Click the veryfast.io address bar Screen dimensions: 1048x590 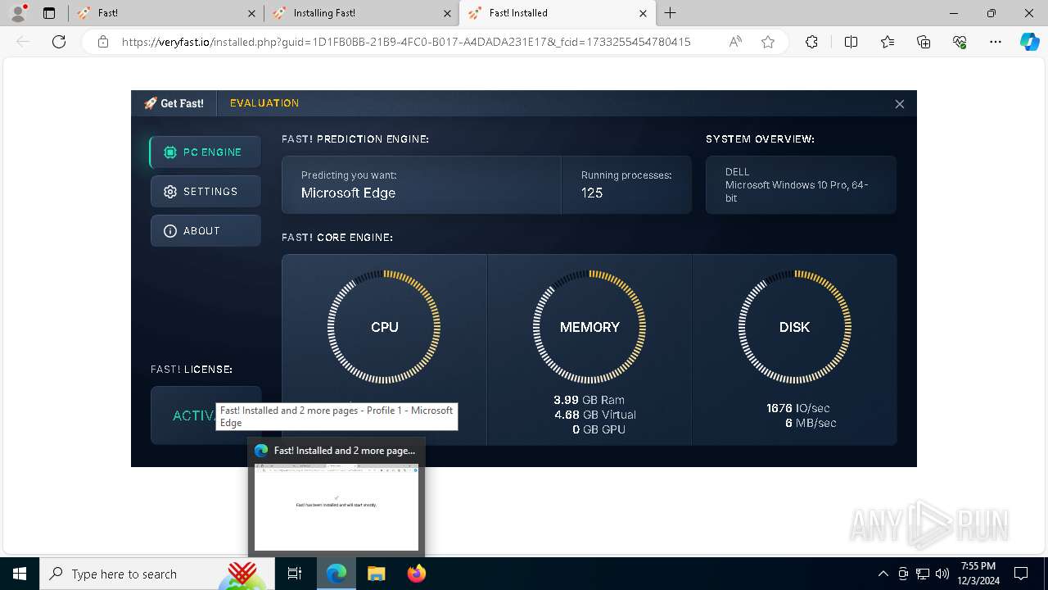406,42
